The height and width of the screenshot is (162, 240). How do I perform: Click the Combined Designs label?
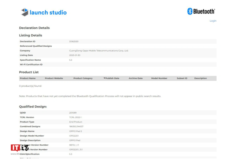pos(30,126)
